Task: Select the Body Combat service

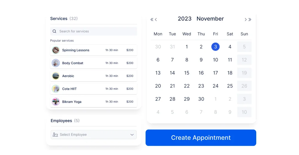Action: pyautogui.click(x=94, y=63)
